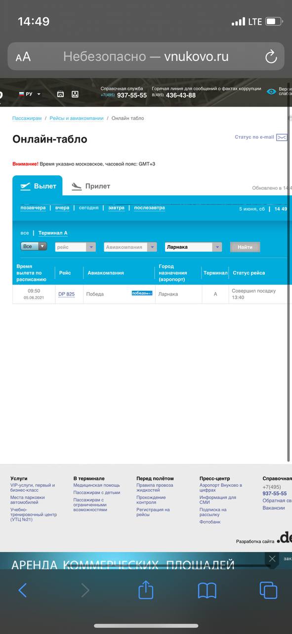Screen dimensions: 292x634
Task: Click the 09:50 departure time cell
Action: click(x=34, y=294)
